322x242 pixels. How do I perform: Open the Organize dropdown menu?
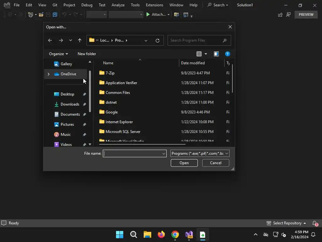click(x=58, y=54)
